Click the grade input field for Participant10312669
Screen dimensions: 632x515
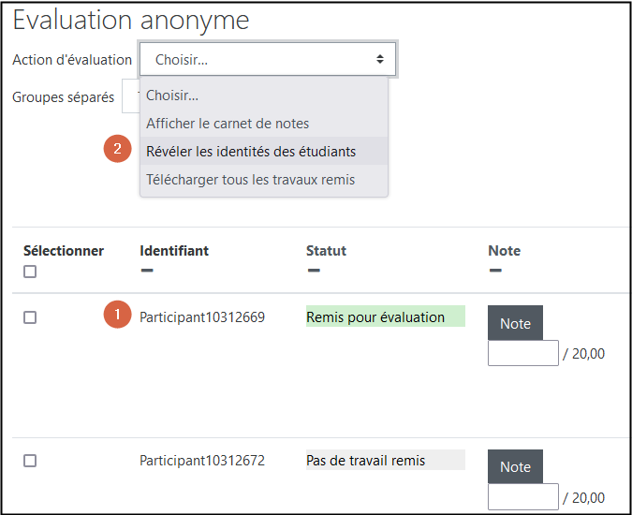pyautogui.click(x=522, y=353)
